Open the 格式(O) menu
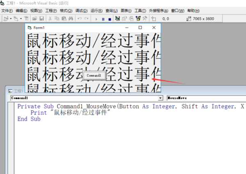246x174 pixels. pos(66,11)
